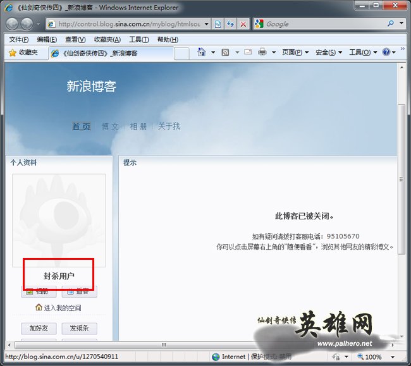The image size is (411, 366).
Task: Open the Home page icon in the toolbar
Action: click(202, 52)
